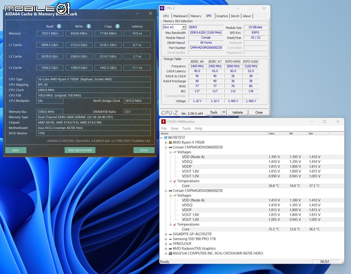
Task: Click the motherboard icon beside ASUSTeK ROG CROSSHAIR X670E HERO
Action: pos(170,254)
